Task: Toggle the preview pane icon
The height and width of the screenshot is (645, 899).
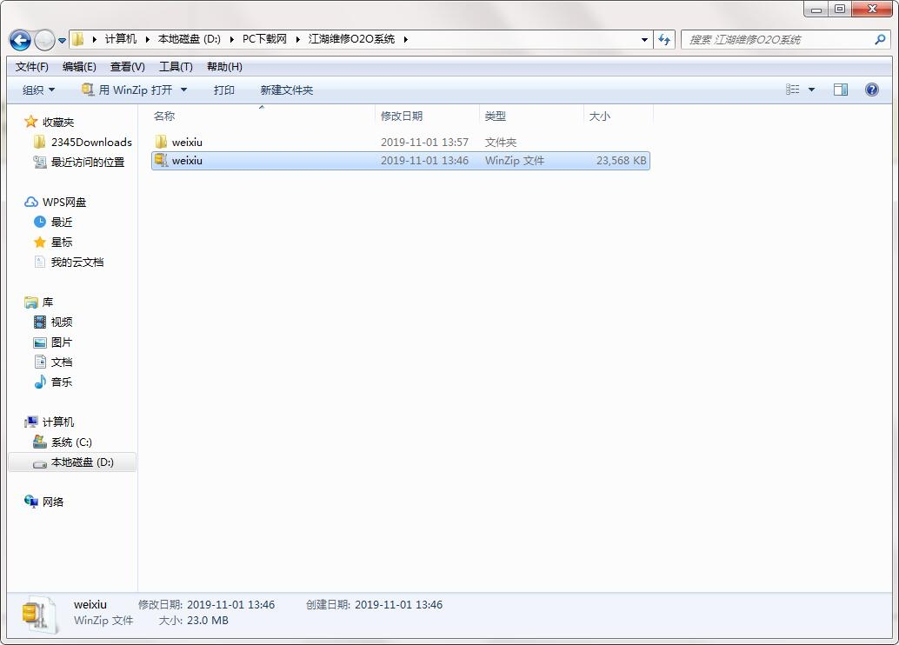Action: 841,90
